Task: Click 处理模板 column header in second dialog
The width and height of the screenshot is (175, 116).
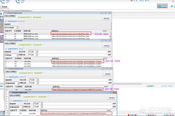Action: pyautogui.click(x=18, y=58)
